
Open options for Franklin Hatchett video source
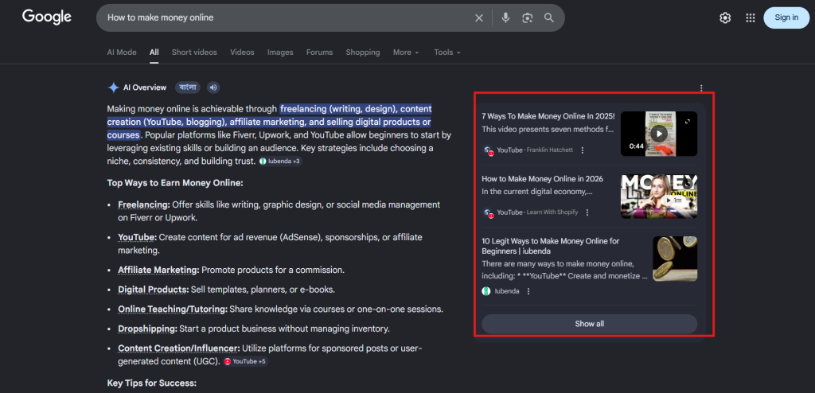pyautogui.click(x=583, y=150)
